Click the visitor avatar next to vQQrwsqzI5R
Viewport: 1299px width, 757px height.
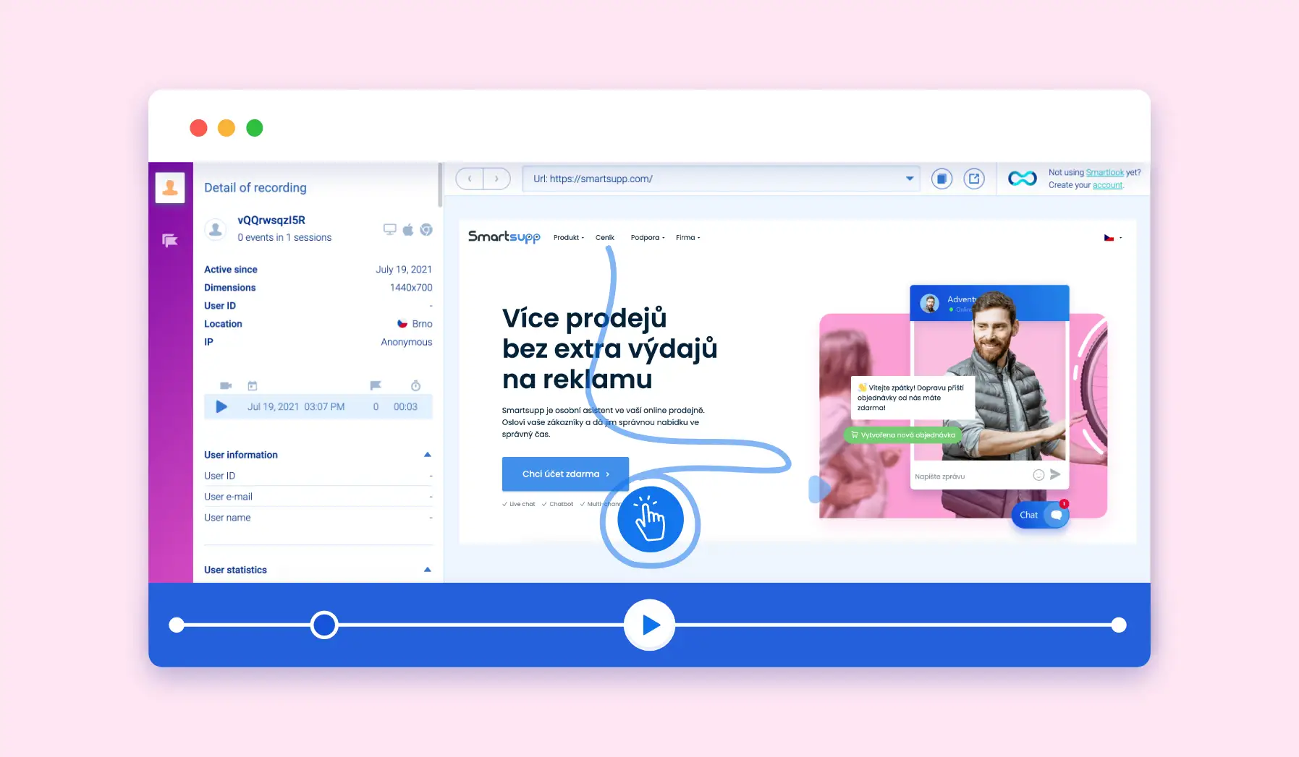click(x=216, y=229)
